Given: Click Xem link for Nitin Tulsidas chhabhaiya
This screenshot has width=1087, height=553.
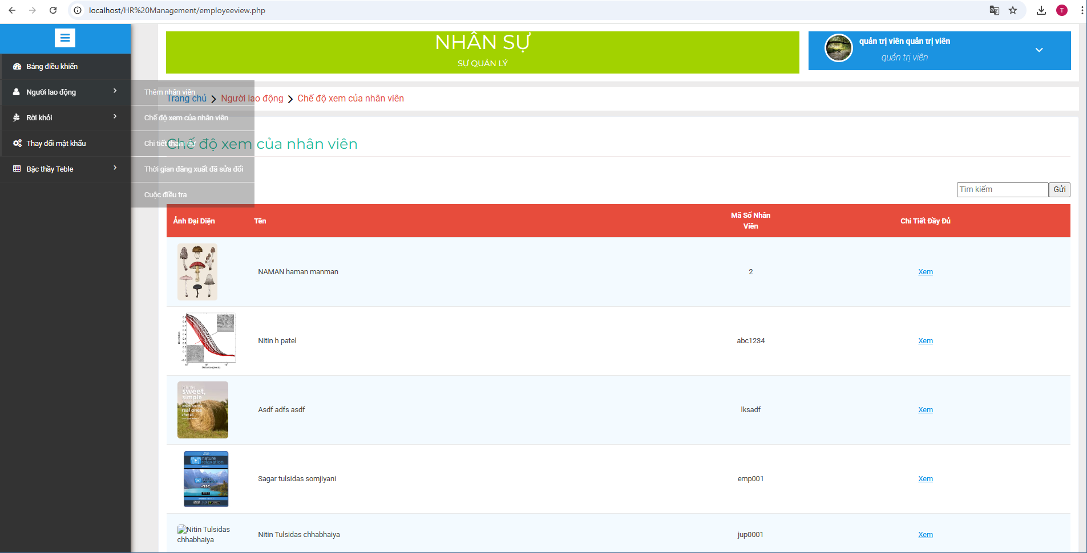Looking at the screenshot, I should coord(926,535).
